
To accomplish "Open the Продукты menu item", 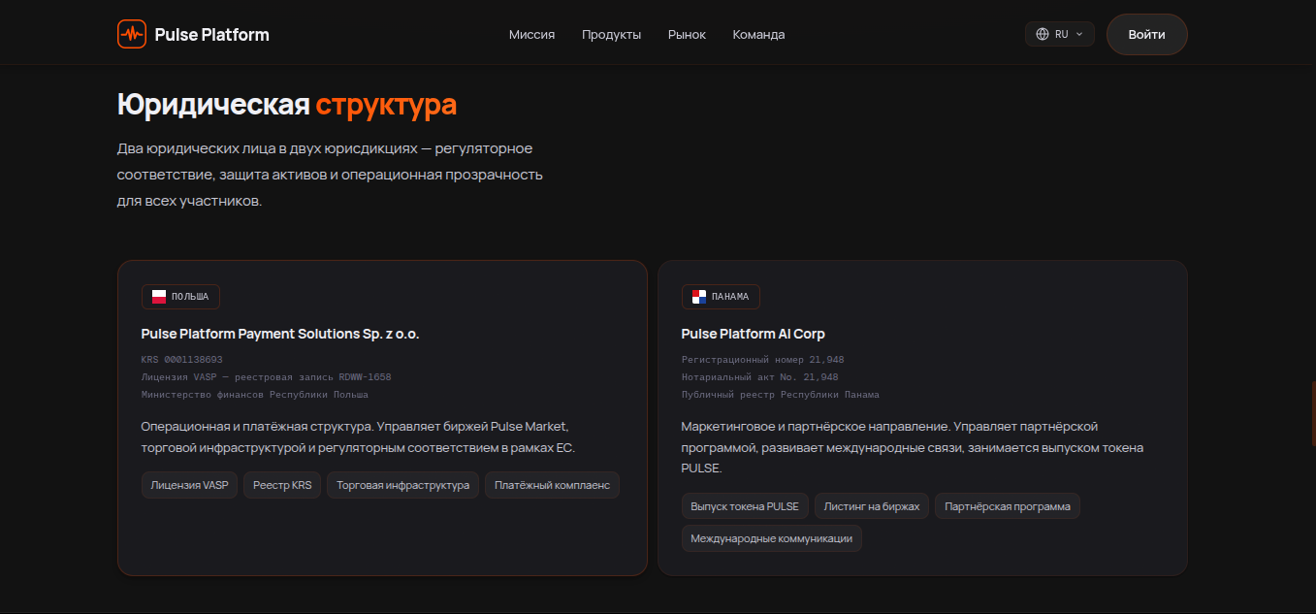I will tap(611, 34).
